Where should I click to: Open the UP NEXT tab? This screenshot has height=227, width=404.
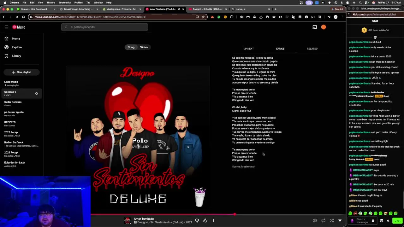248,49
